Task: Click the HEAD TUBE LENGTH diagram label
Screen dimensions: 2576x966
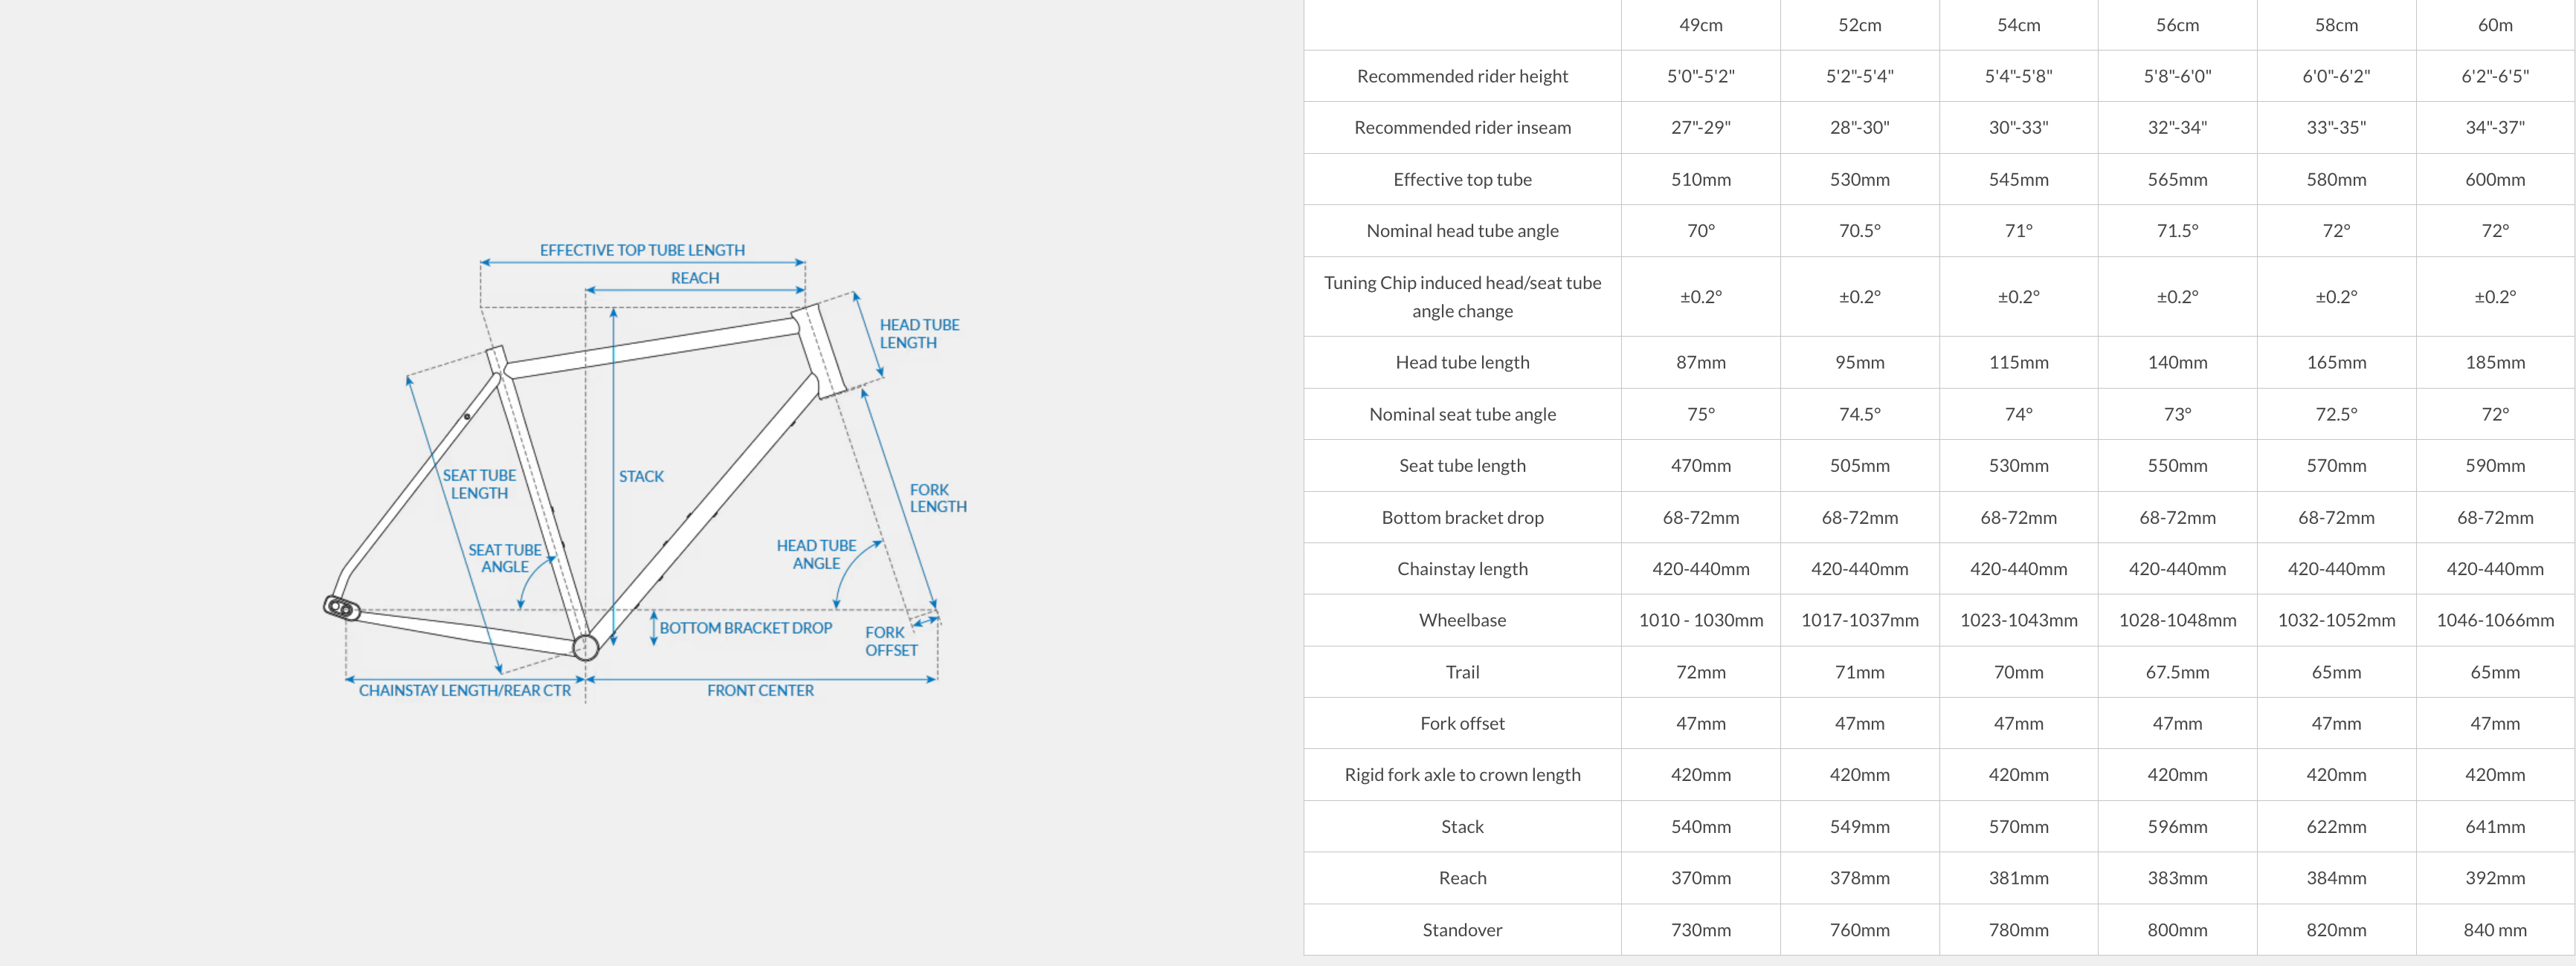Action: pyautogui.click(x=919, y=334)
